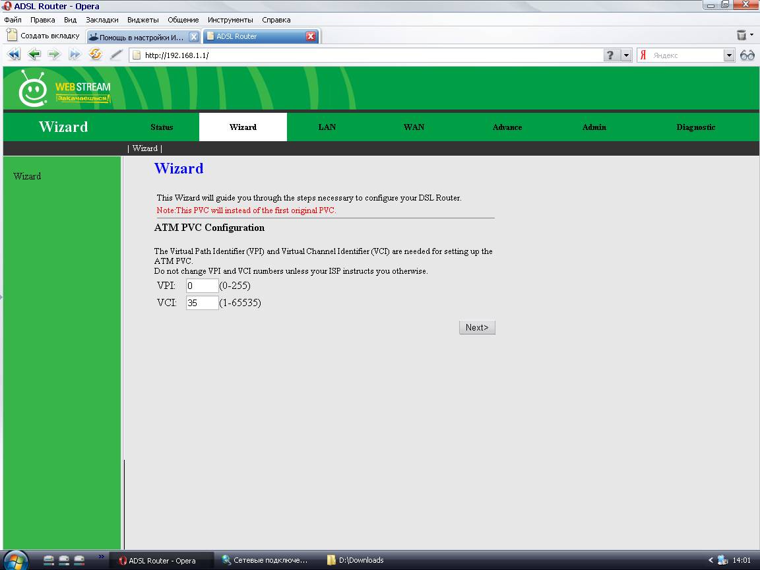Image resolution: width=760 pixels, height=570 pixels.
Task: Click the glasses view icon
Action: coord(747,55)
